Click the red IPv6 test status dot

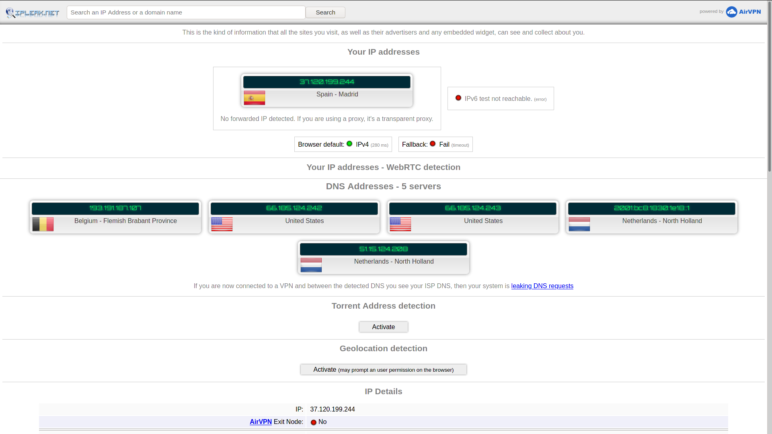458,98
